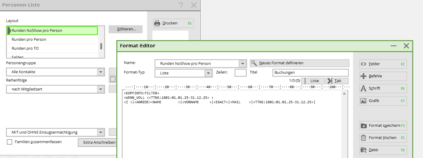Close the Format-Editor window
Screen dimensions: 423x158
coord(406,46)
